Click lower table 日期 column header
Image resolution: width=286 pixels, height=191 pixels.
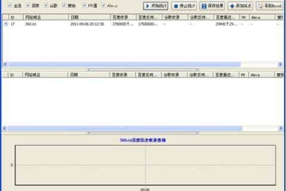89,75
